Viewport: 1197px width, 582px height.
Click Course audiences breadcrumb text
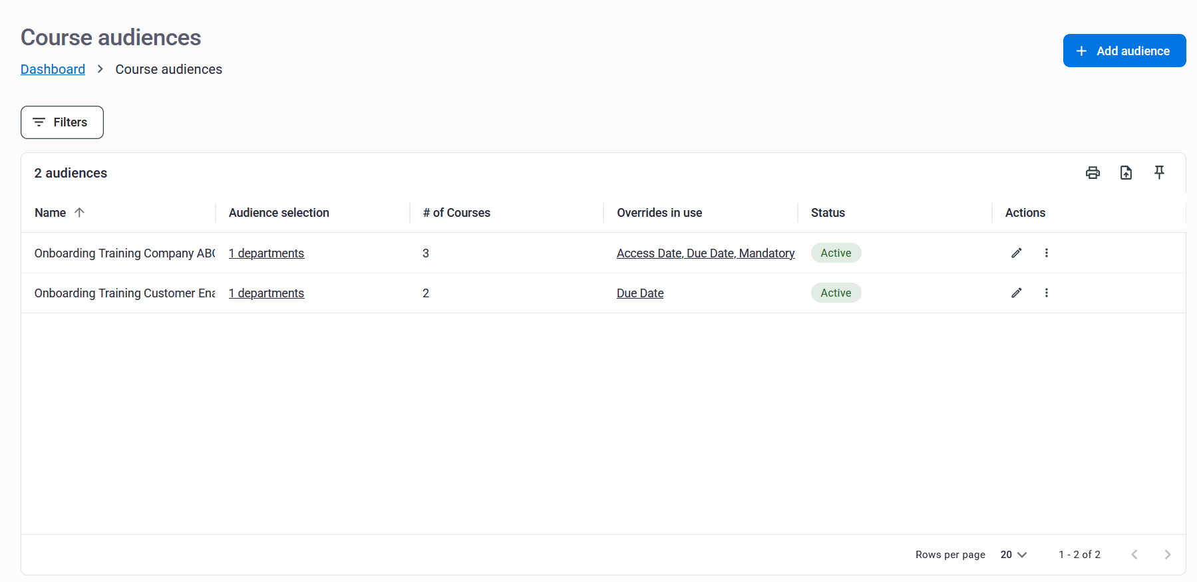[x=169, y=69]
